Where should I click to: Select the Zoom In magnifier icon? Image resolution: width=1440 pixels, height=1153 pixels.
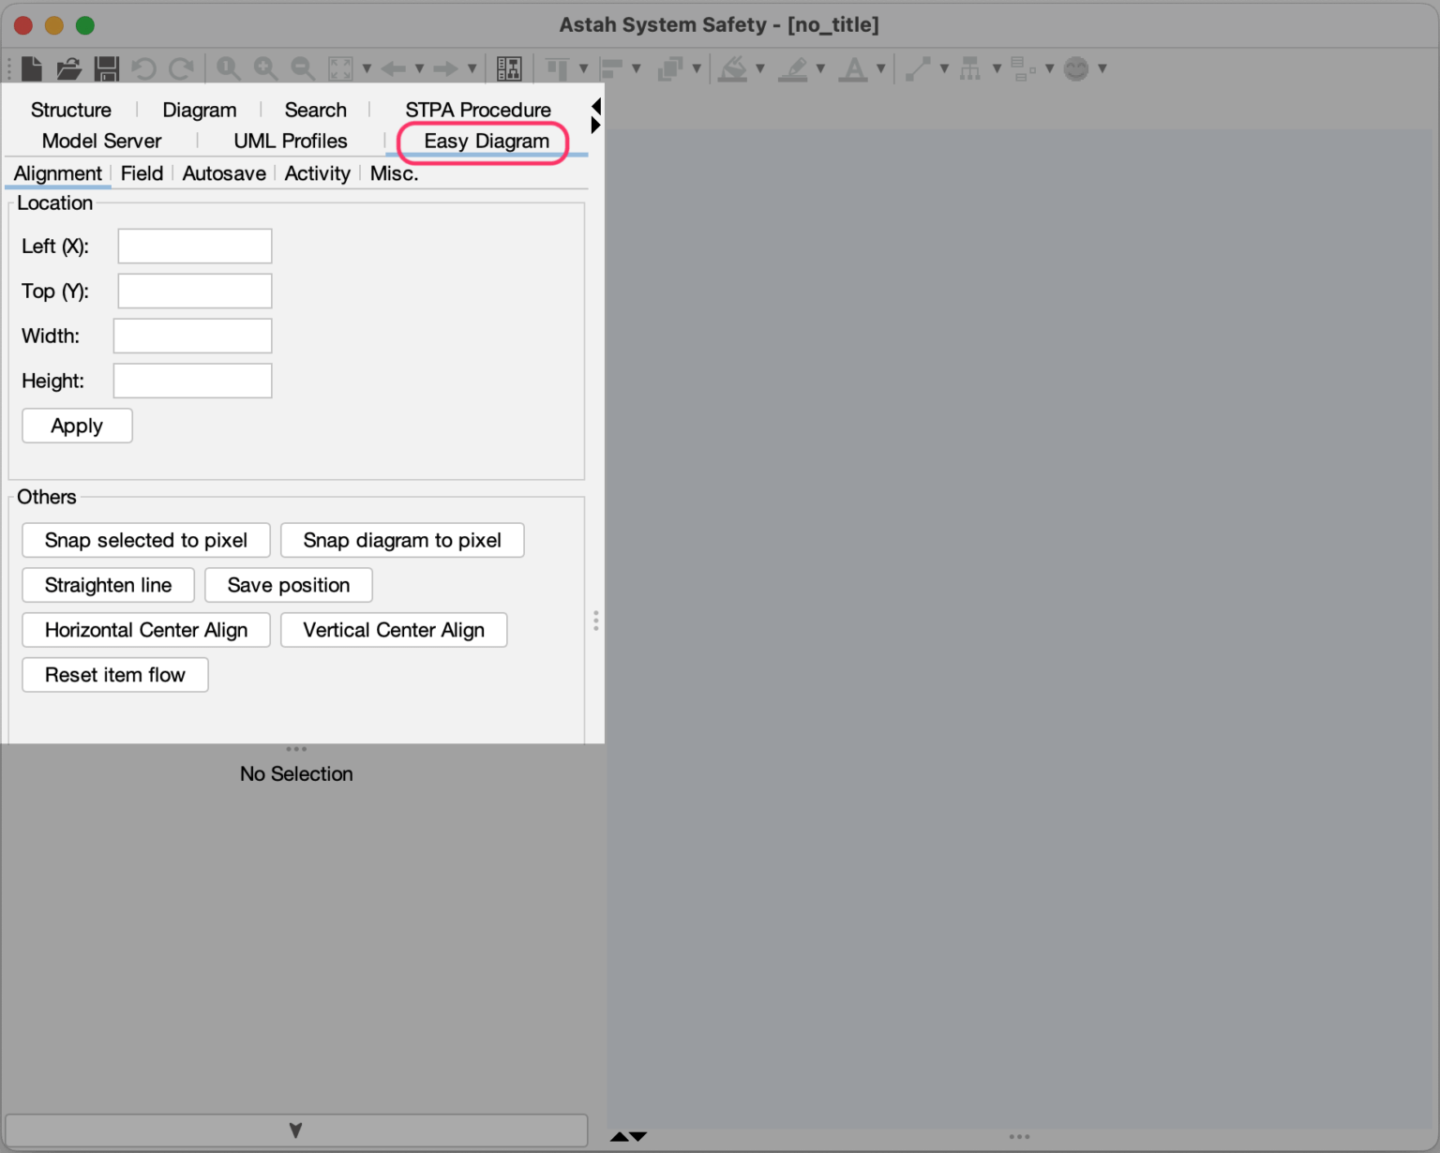point(265,67)
